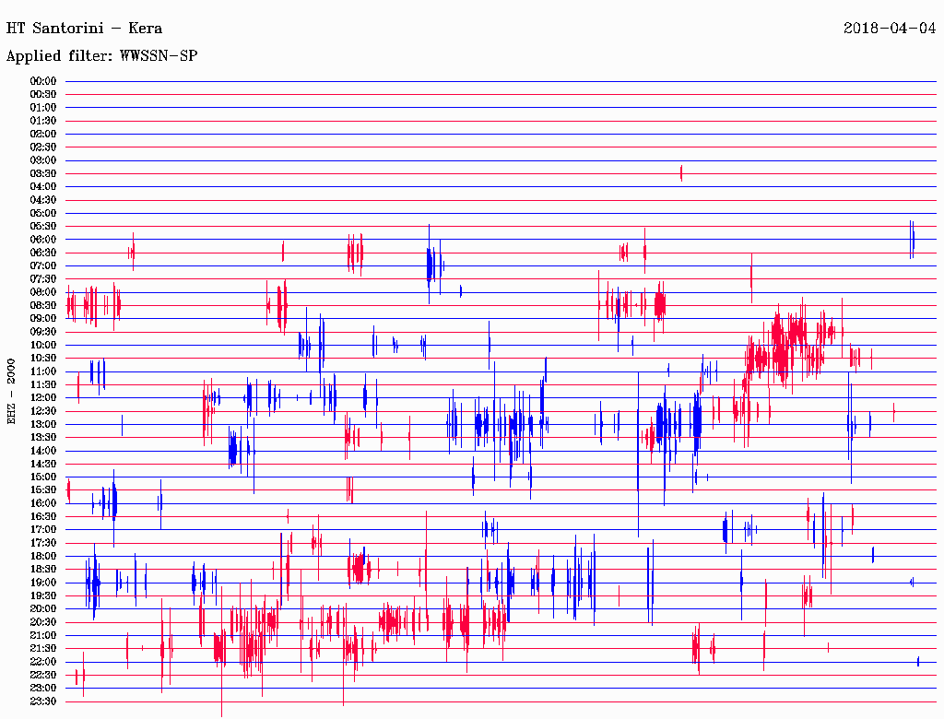Select the 18:00 time label

(43, 556)
